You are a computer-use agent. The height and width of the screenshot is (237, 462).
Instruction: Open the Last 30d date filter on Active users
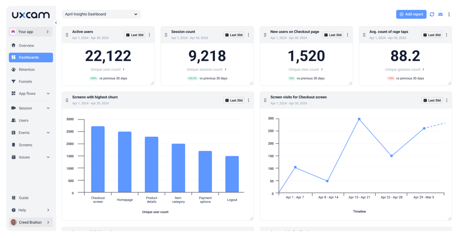click(x=135, y=35)
